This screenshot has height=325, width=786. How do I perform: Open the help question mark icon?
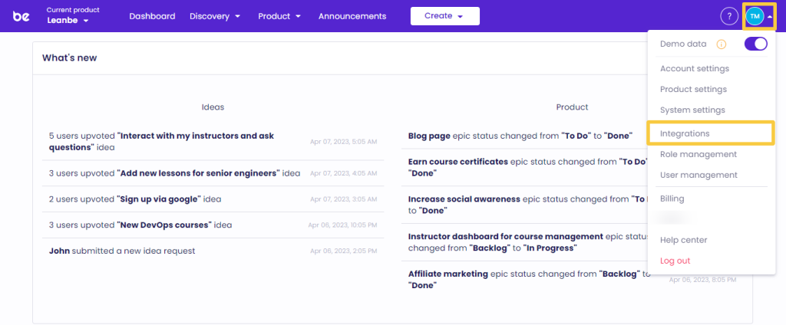728,16
